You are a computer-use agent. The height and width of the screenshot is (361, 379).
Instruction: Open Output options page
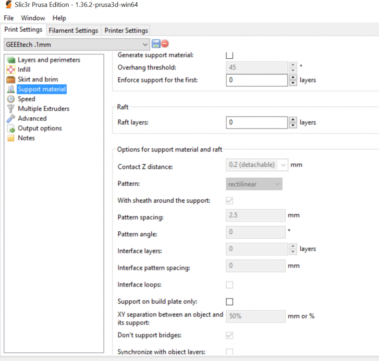click(39, 128)
